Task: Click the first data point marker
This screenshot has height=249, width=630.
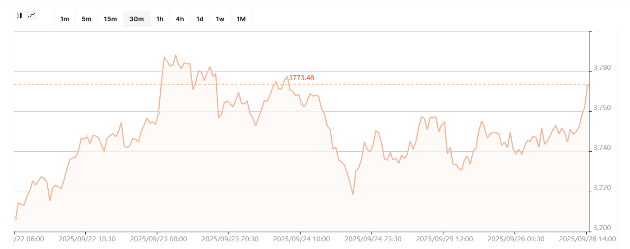Action: click(x=15, y=219)
